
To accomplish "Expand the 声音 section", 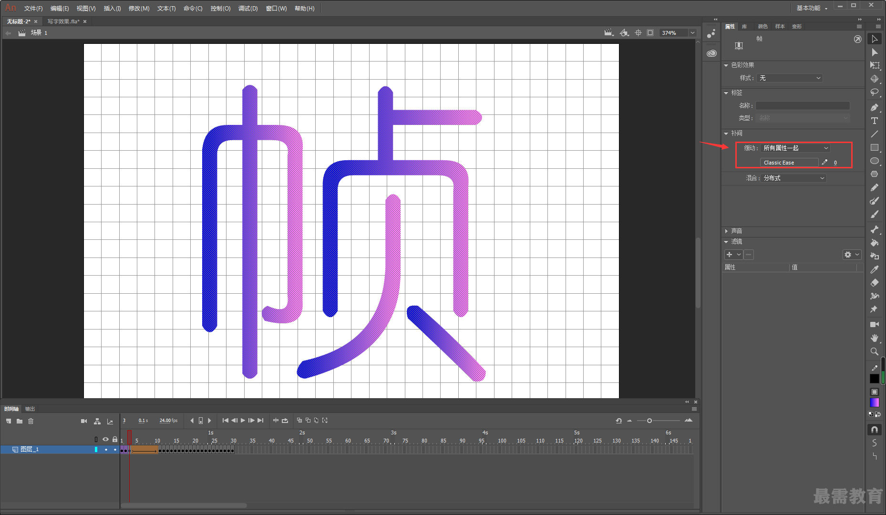I will pyautogui.click(x=726, y=231).
